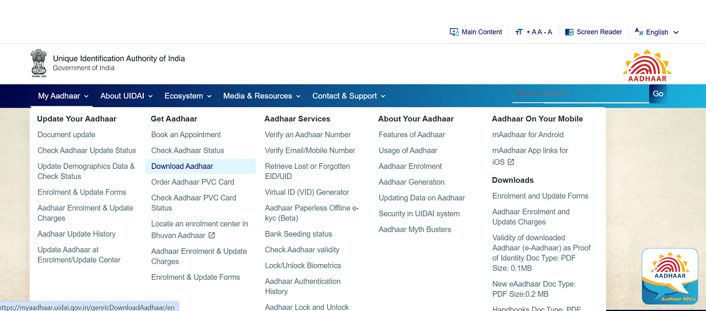This screenshot has width=706, height=311.
Task: Open Update Aadhaar at Enrolment/Update Center
Action: tap(79, 255)
